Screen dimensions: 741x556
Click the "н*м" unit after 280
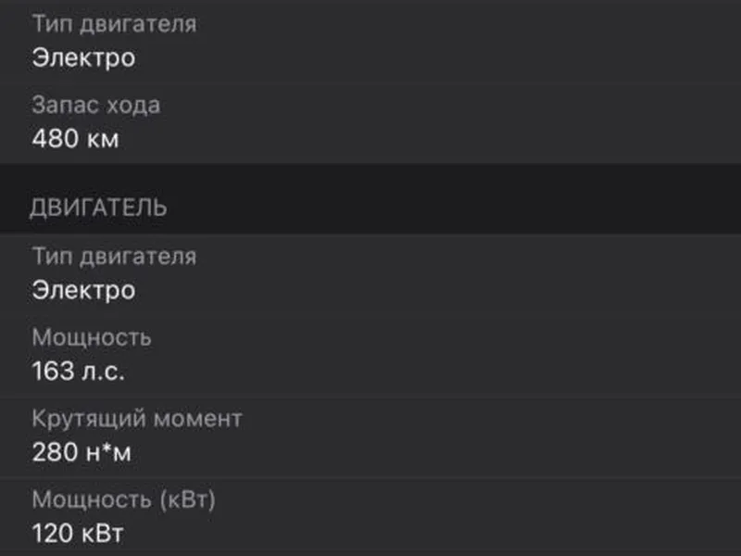pos(102,453)
